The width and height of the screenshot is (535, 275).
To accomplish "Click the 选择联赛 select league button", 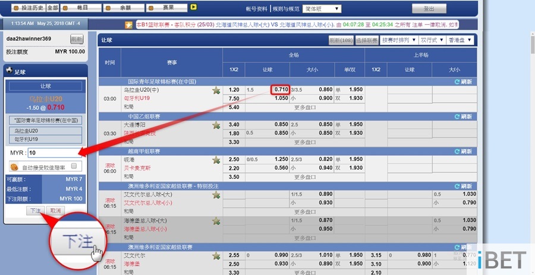I will (367, 40).
